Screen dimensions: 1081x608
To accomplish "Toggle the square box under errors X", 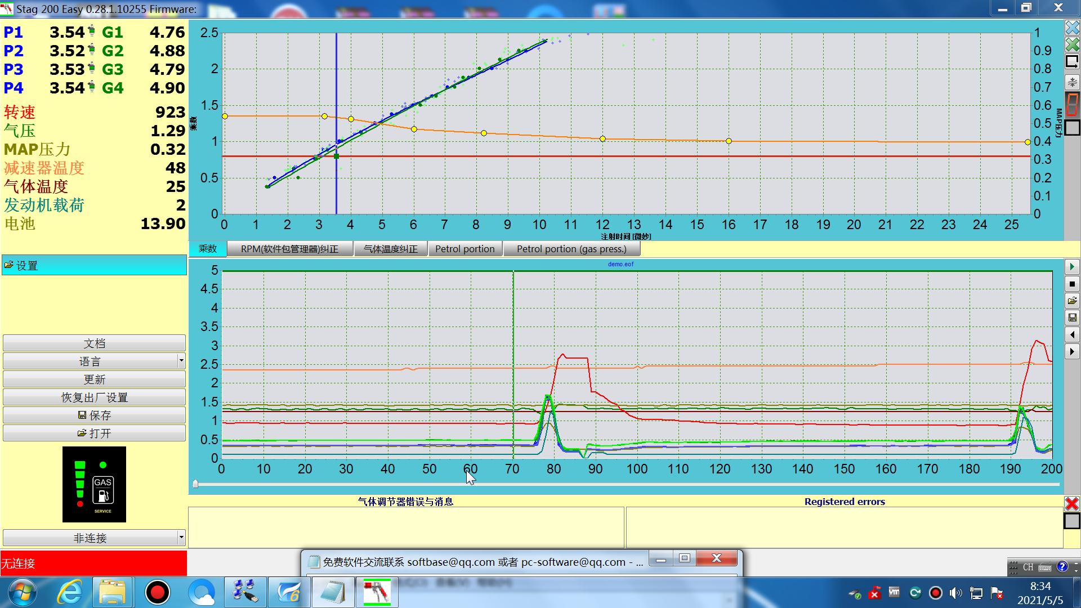I will click(1071, 521).
